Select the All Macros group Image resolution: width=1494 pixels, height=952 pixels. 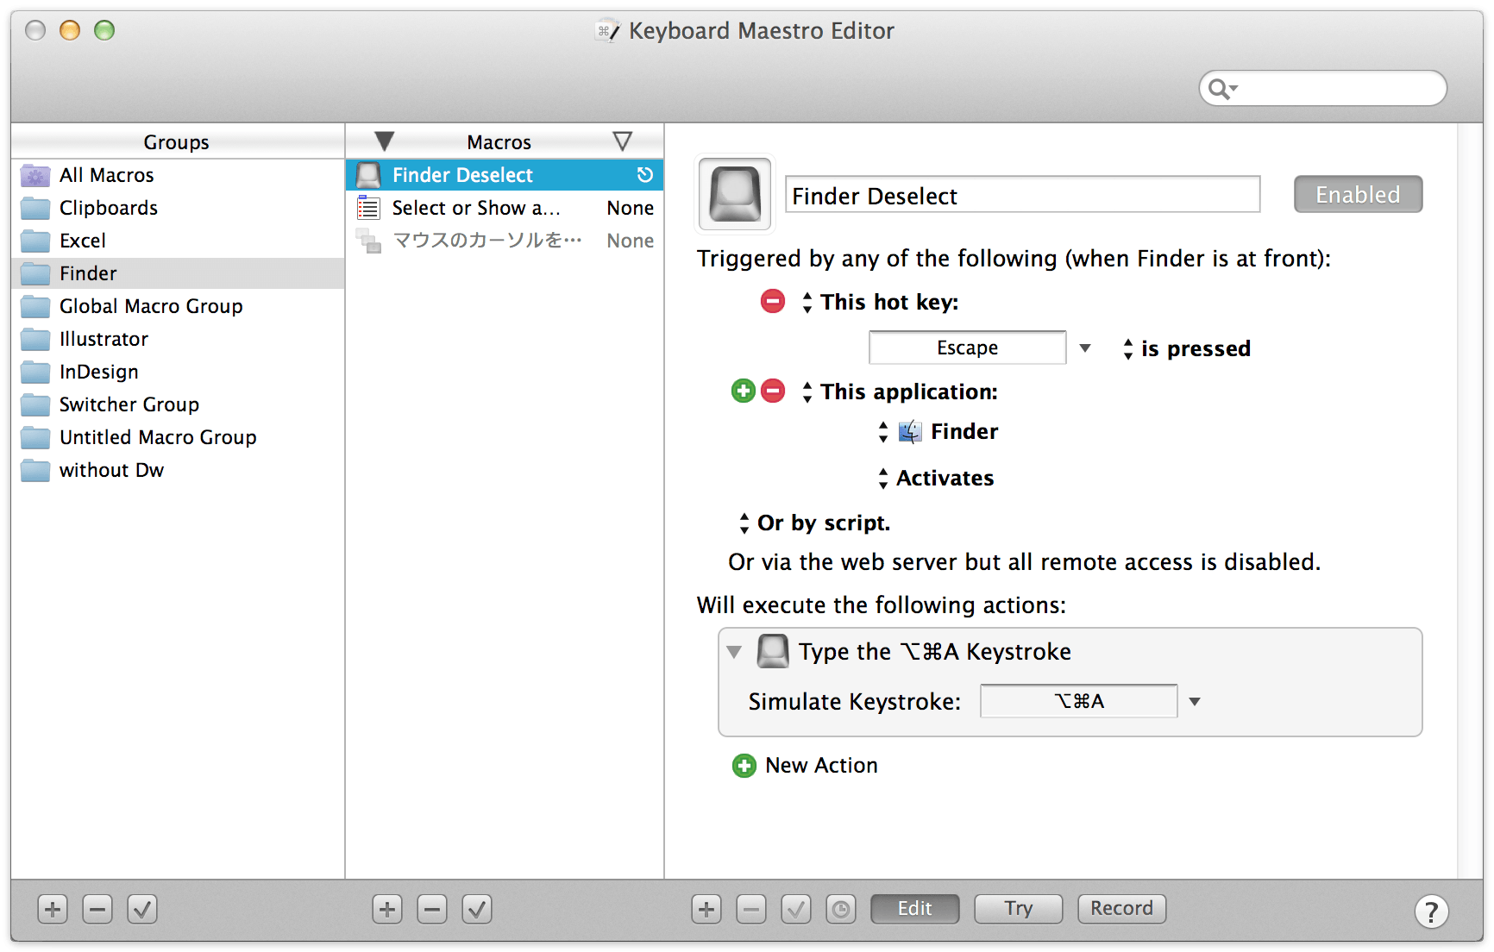178,175
